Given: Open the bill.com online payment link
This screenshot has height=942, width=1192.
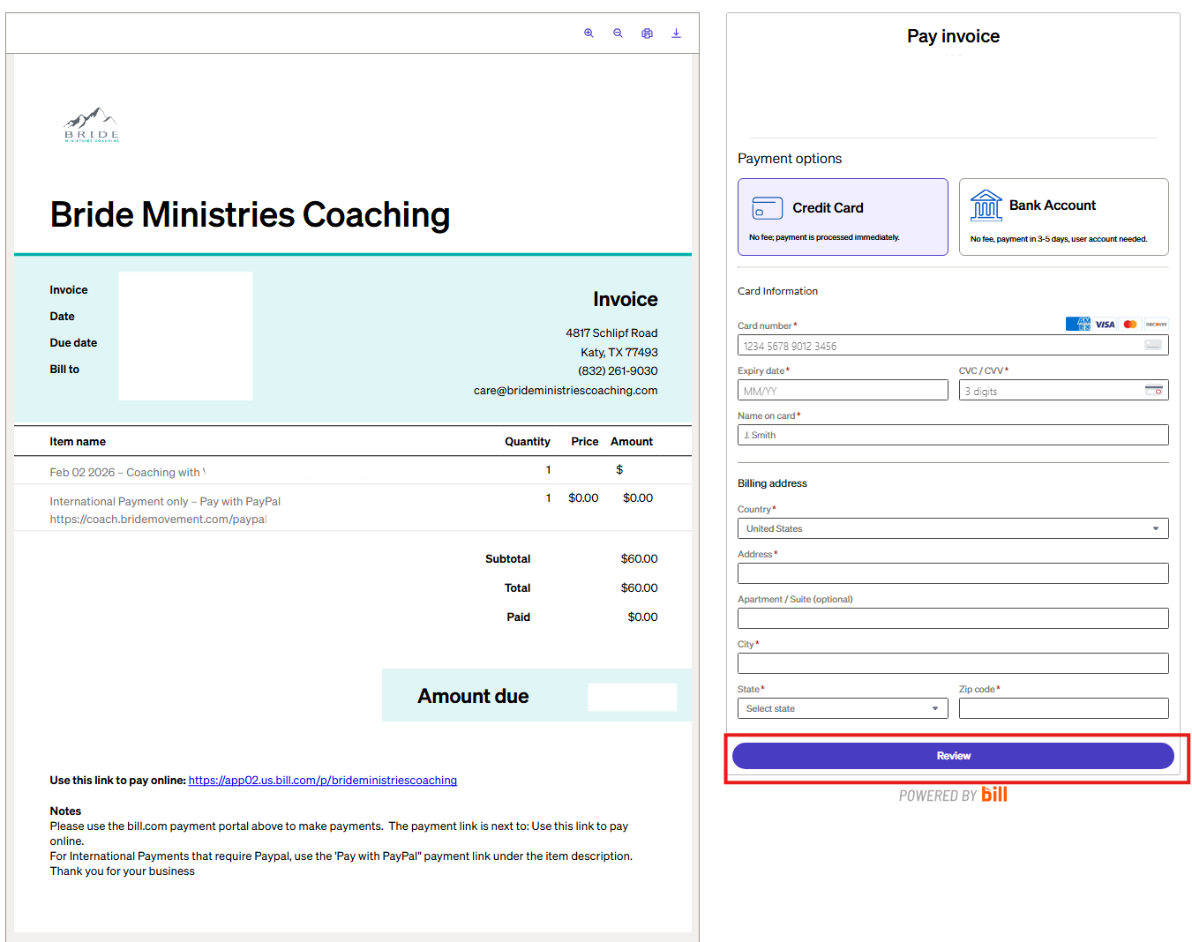Looking at the screenshot, I should 323,781.
